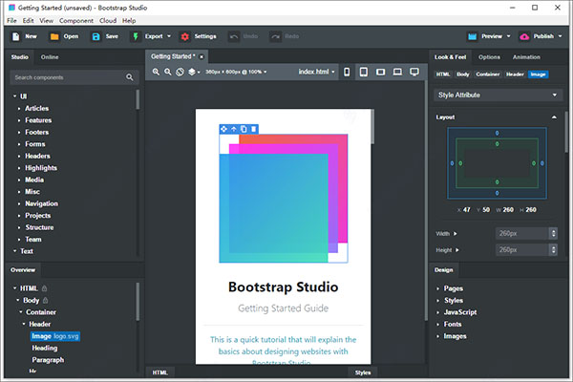Click the Width property label
Image resolution: width=573 pixels, height=382 pixels.
coord(443,234)
